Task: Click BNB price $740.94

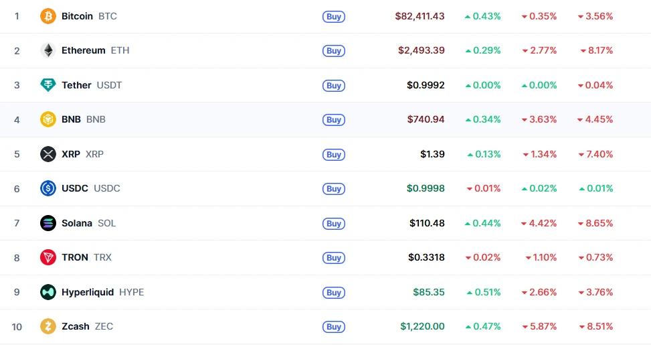Action: pyautogui.click(x=426, y=119)
